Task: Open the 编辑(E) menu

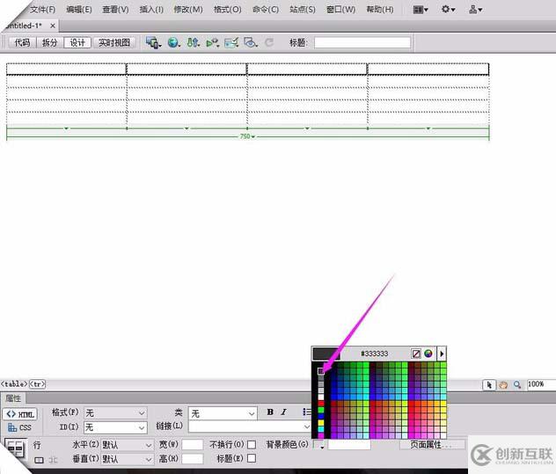Action: 79,10
